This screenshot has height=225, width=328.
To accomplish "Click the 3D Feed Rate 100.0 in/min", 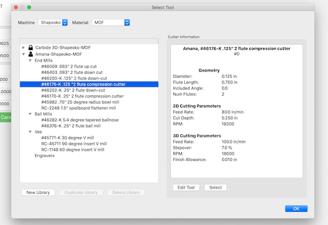I will tap(234, 142).
